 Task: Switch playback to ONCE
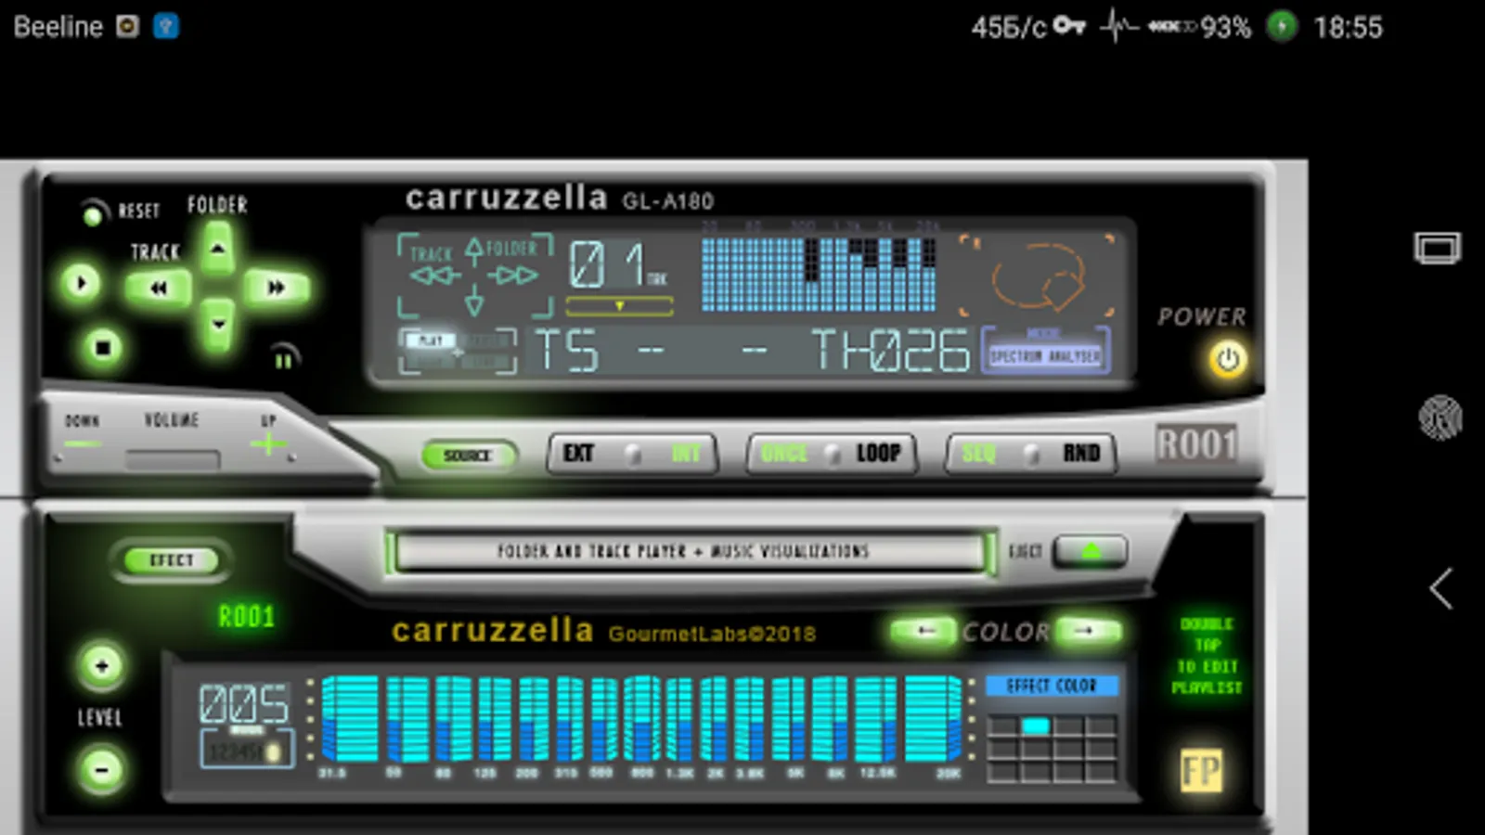pos(784,453)
